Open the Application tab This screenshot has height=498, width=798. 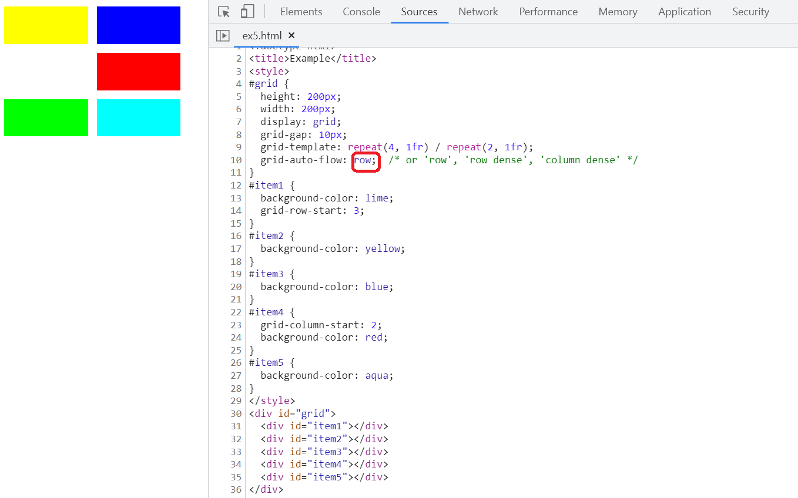coord(684,12)
